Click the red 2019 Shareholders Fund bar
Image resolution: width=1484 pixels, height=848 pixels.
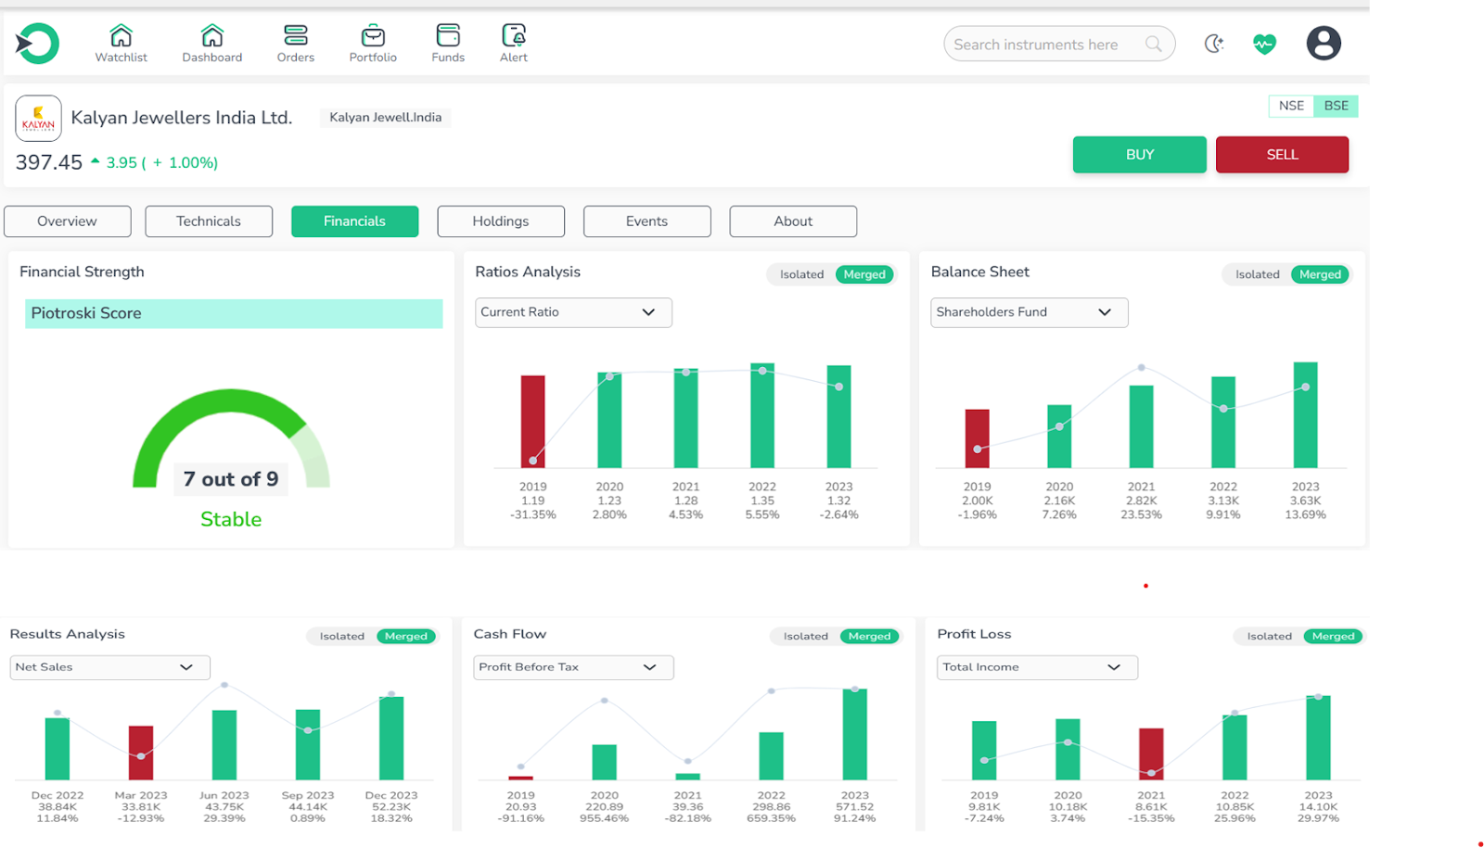977,438
